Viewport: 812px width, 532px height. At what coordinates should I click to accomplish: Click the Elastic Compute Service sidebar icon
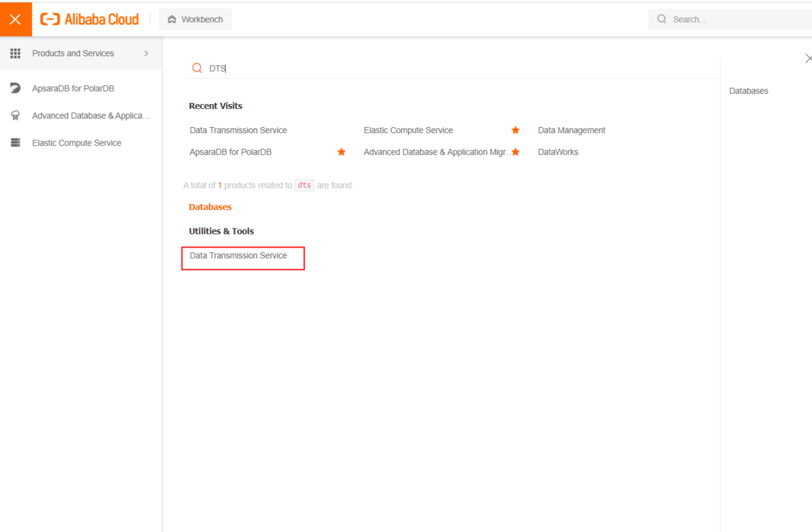(x=16, y=143)
